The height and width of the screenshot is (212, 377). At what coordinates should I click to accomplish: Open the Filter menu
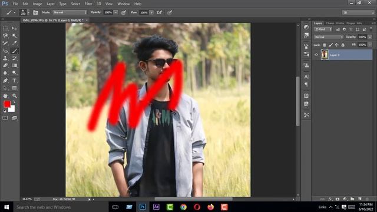tap(88, 4)
